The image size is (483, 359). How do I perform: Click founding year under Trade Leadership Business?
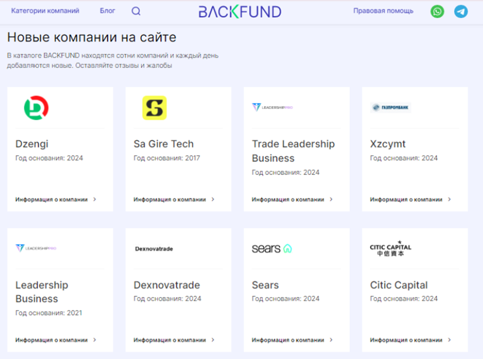tap(286, 173)
